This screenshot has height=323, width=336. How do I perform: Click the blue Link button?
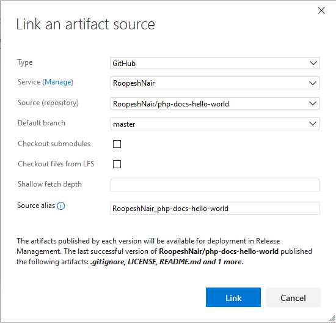(233, 297)
